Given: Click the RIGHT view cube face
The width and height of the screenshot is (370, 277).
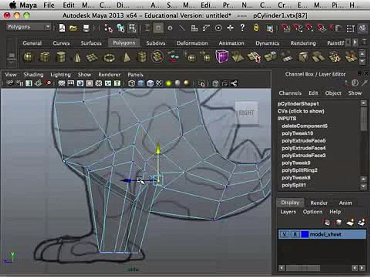Looking at the screenshot, I should pos(247,113).
